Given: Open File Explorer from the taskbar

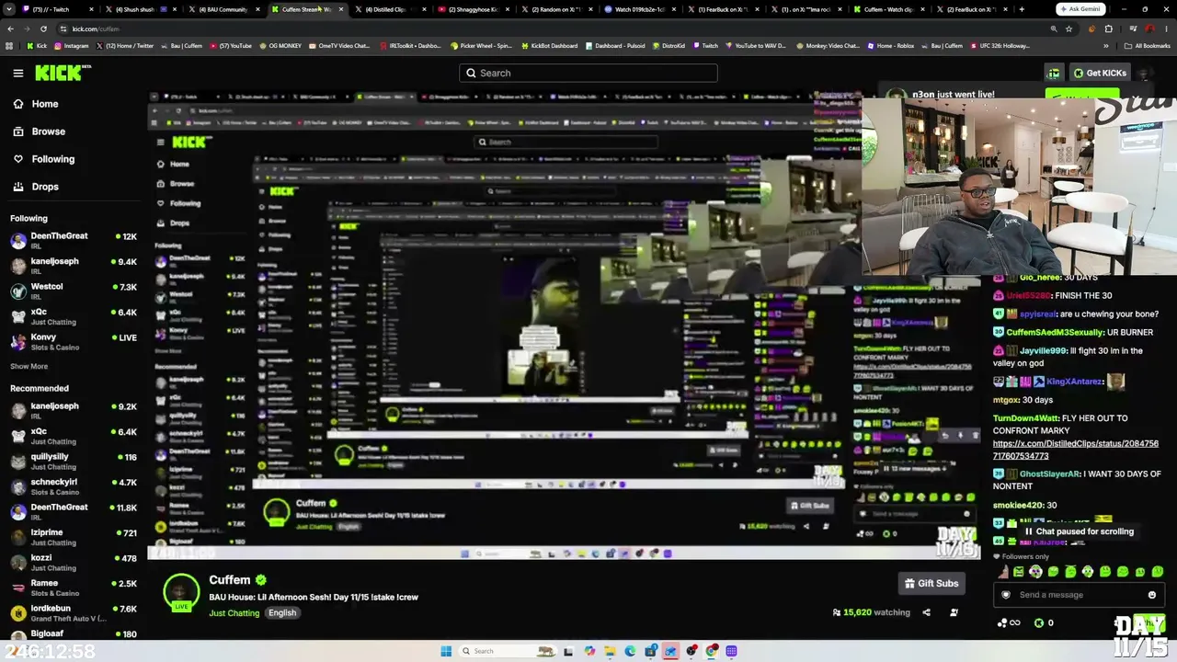Looking at the screenshot, I should pyautogui.click(x=610, y=651).
